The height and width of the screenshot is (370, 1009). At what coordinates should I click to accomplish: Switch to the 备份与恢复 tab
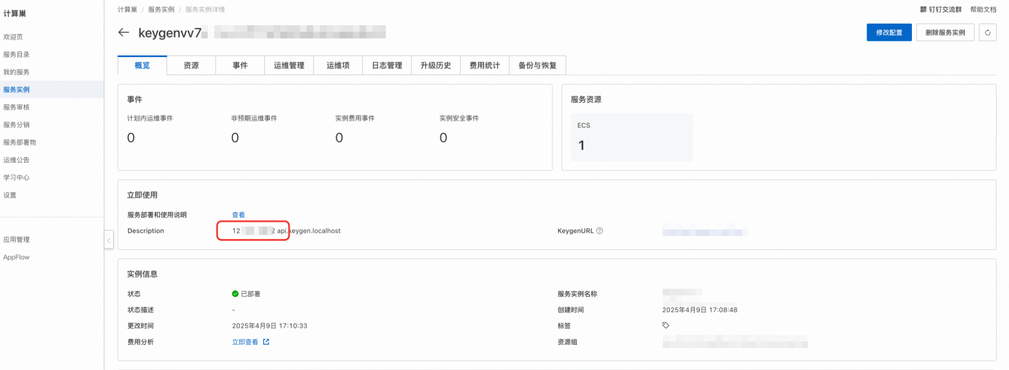point(538,65)
